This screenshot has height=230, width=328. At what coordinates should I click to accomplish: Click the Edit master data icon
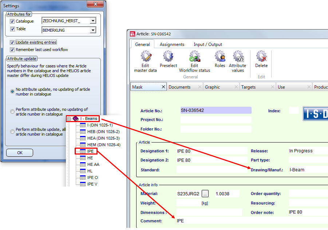146,56
